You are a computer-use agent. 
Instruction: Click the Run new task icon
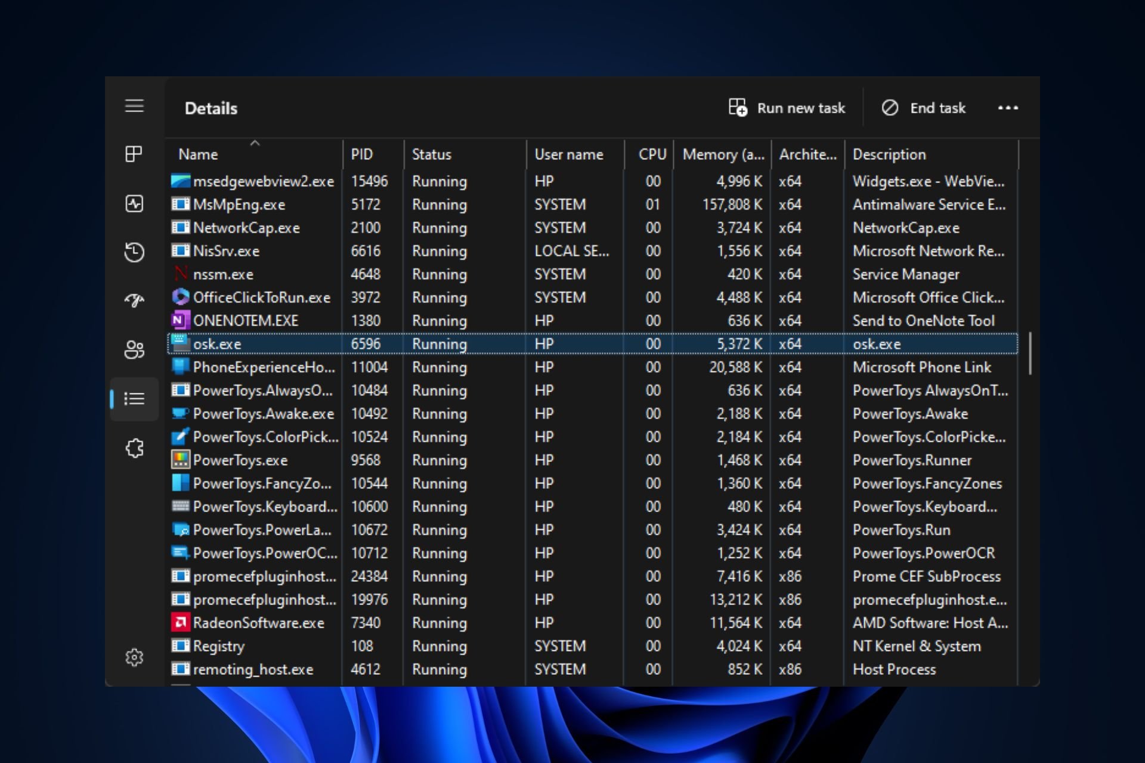tap(738, 108)
